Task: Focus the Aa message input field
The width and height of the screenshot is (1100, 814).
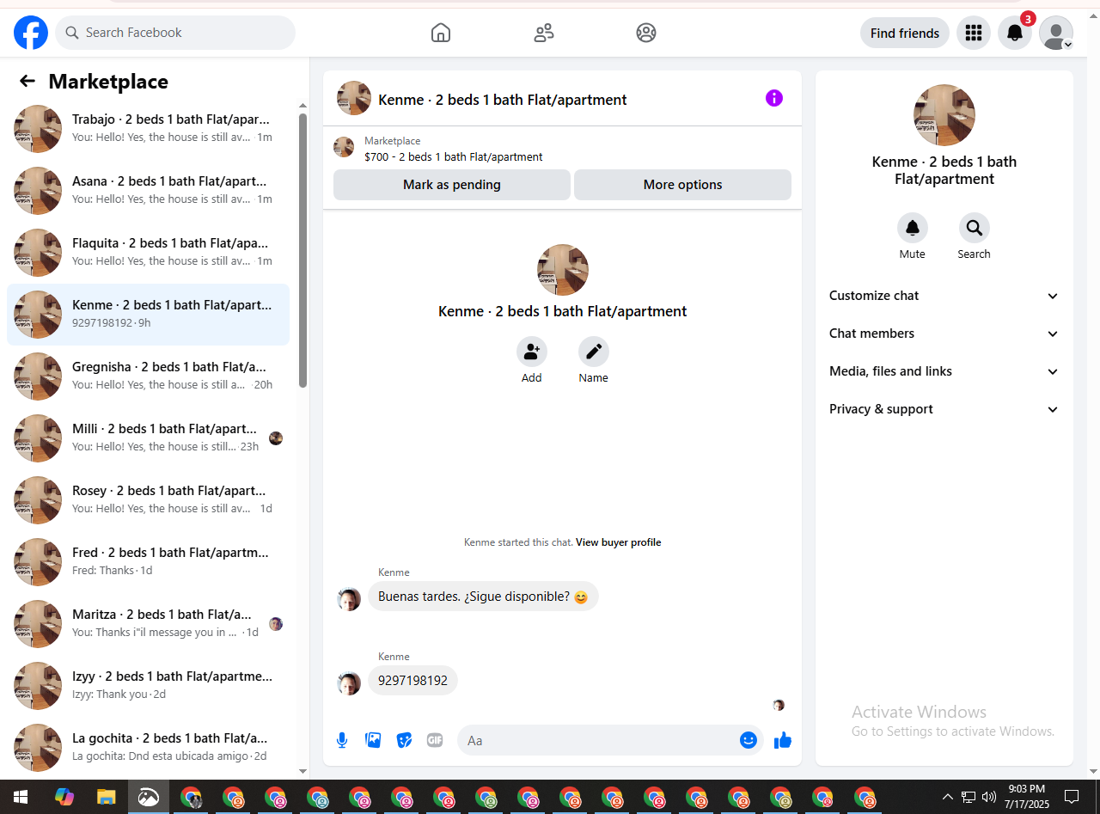Action: 598,740
